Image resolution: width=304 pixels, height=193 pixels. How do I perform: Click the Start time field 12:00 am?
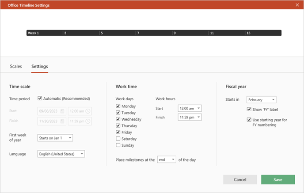pos(80,111)
